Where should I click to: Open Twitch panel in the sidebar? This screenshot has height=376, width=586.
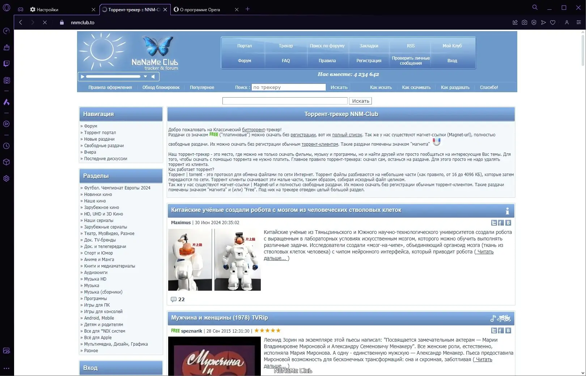coord(7,64)
